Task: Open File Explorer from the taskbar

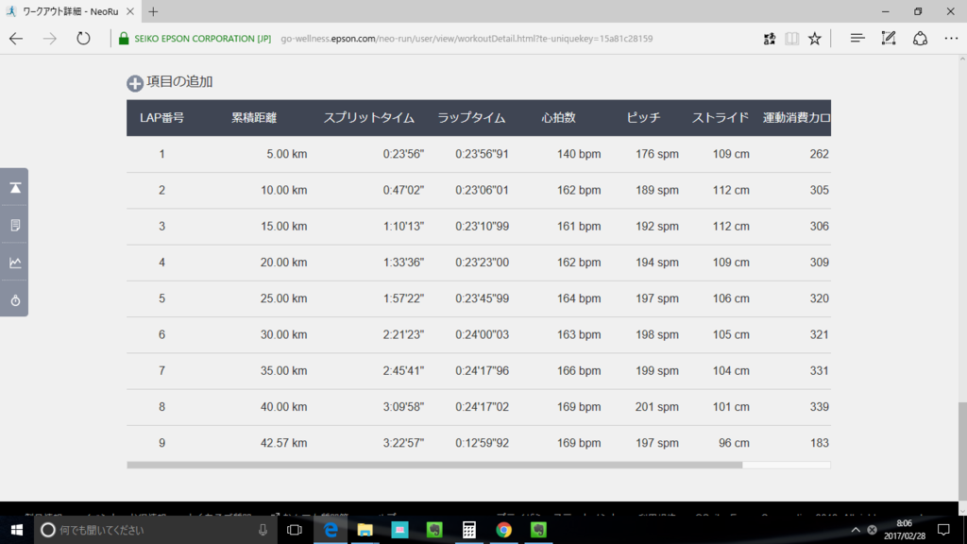Action: pyautogui.click(x=365, y=530)
